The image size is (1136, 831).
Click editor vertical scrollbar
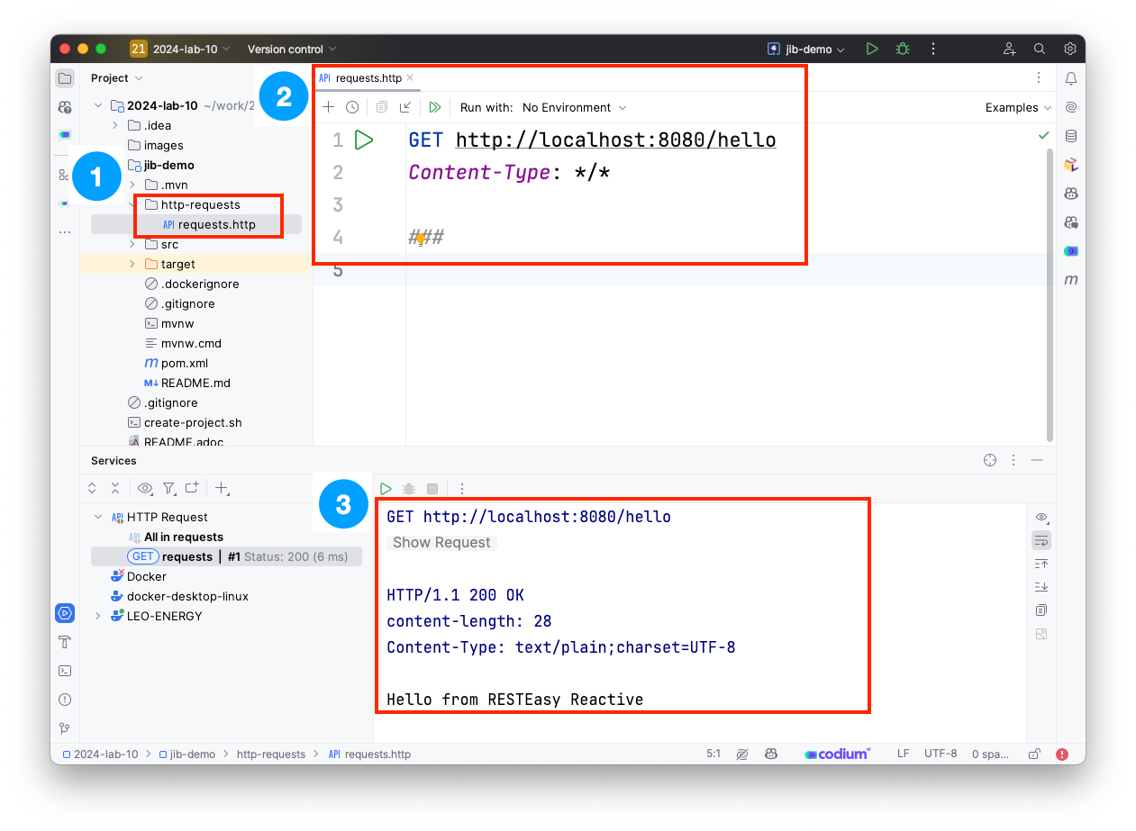tap(1050, 294)
